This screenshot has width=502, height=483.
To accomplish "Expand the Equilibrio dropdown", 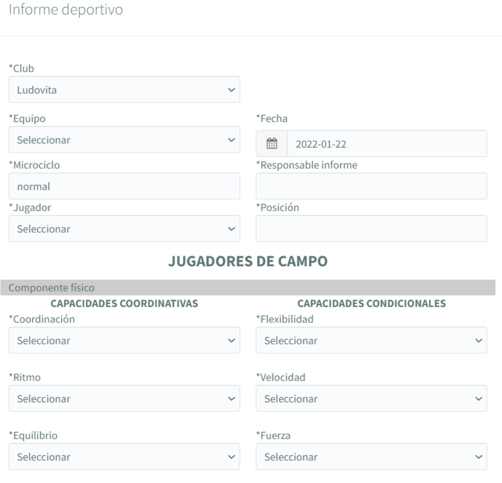I will click(x=124, y=457).
